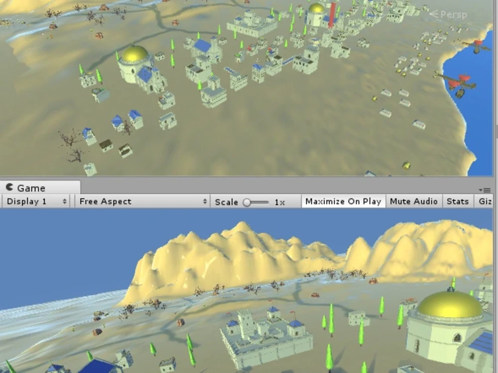Click the Persp label in the Scene view

pos(454,15)
